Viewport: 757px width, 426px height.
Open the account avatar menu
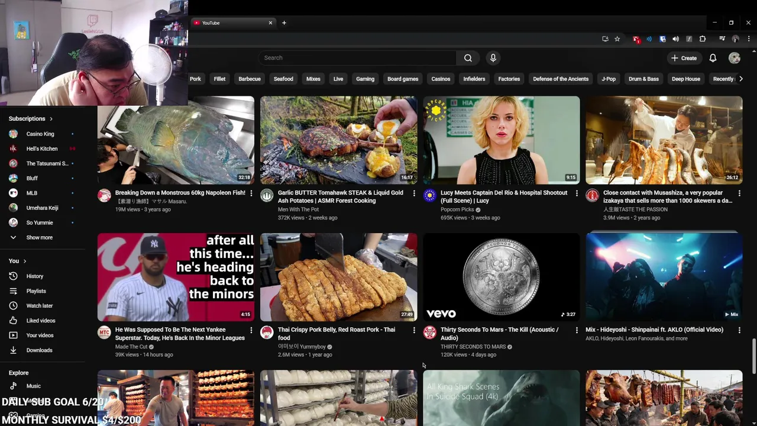coord(735,58)
